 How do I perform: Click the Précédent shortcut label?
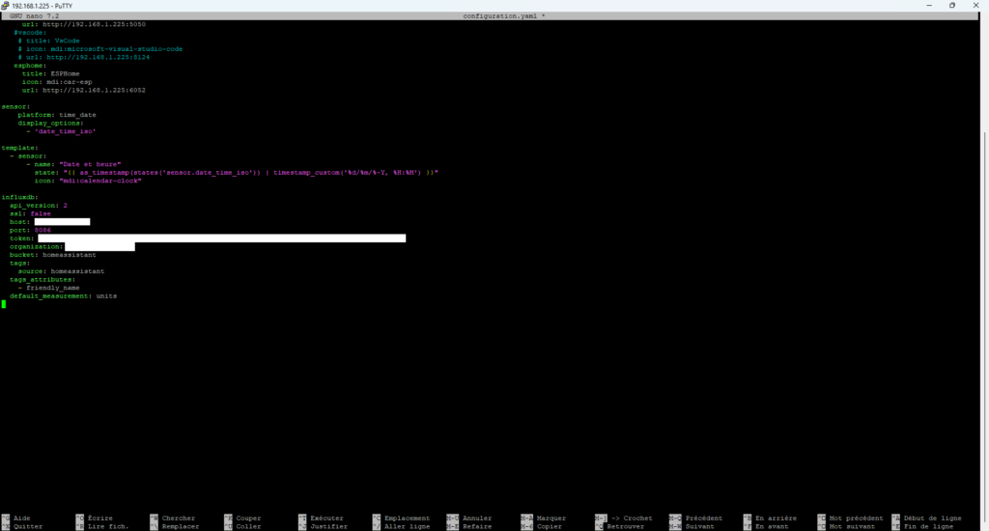pos(704,518)
